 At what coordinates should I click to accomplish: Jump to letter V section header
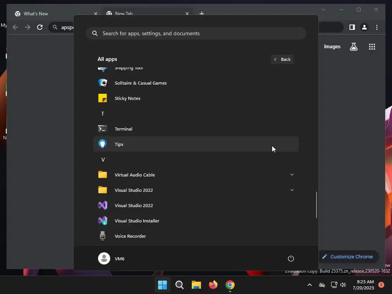[103, 160]
